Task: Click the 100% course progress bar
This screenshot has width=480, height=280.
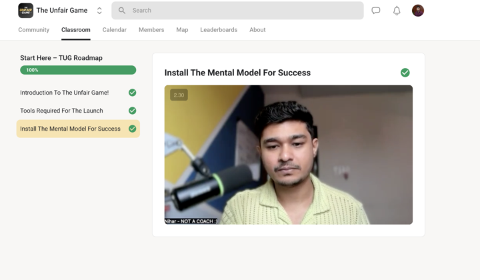Action: (78, 70)
